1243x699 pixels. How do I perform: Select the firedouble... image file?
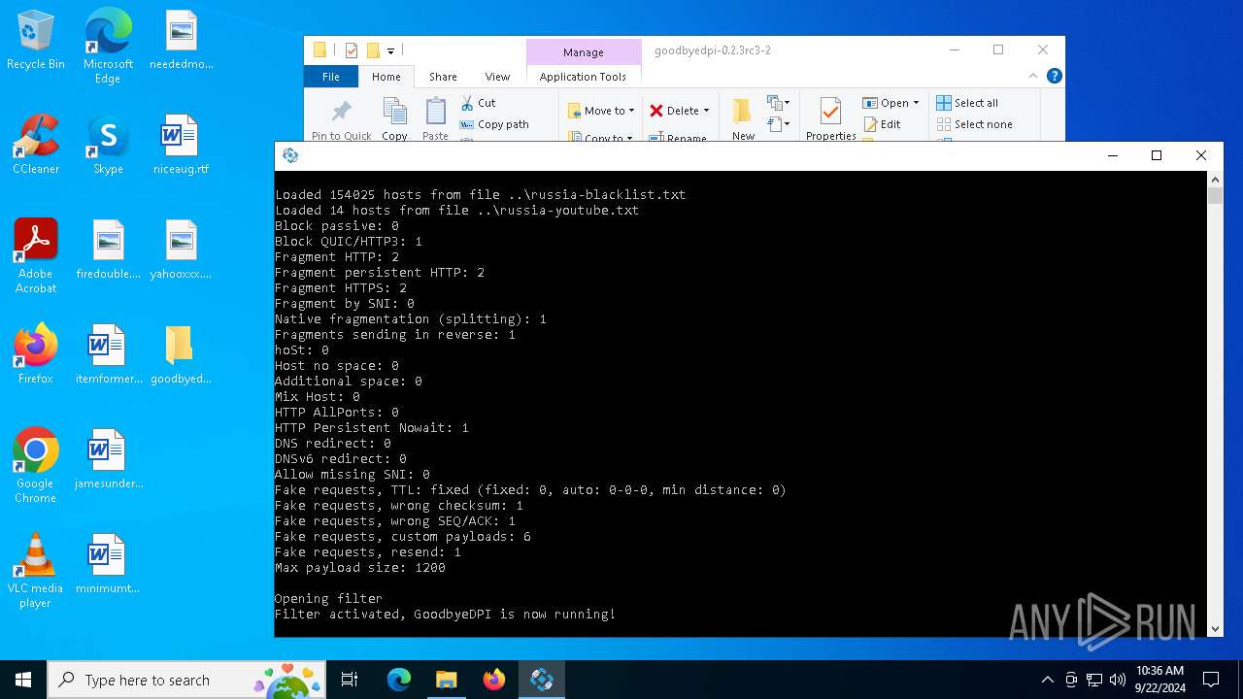[x=108, y=250]
